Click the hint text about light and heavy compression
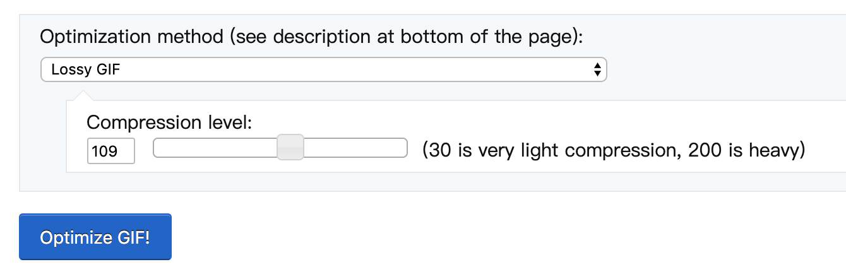The image size is (846, 274). 614,150
